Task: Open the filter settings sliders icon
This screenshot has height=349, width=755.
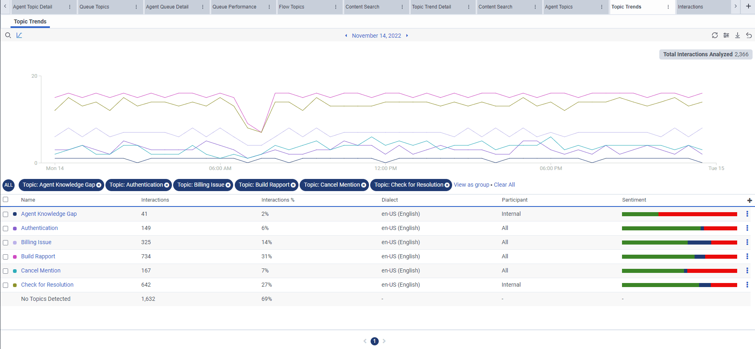Action: point(726,36)
